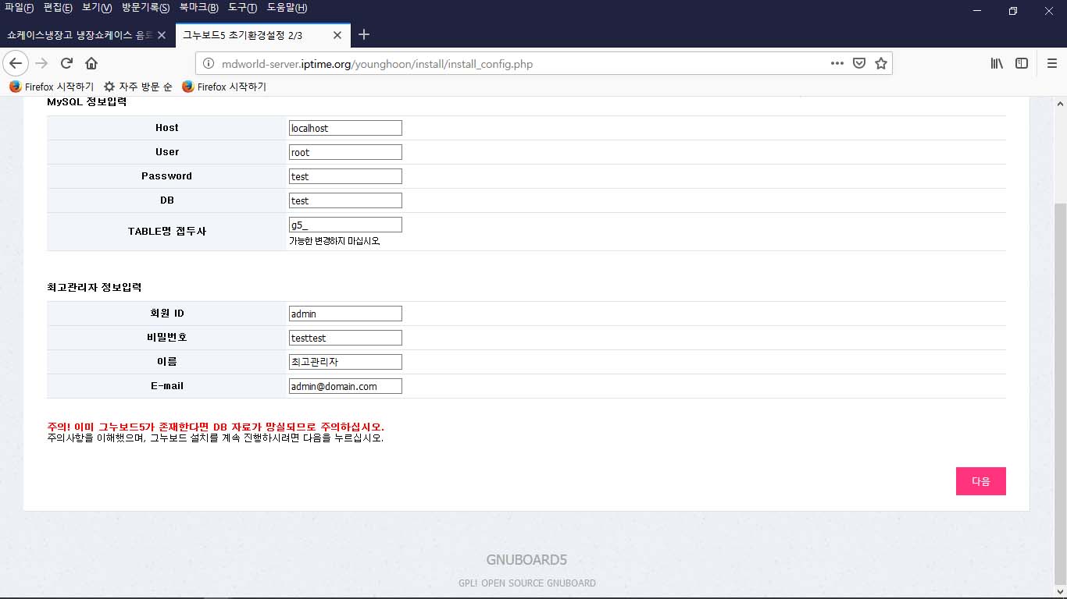Bookmark this page with star icon
Image resolution: width=1067 pixels, height=599 pixels.
881,64
